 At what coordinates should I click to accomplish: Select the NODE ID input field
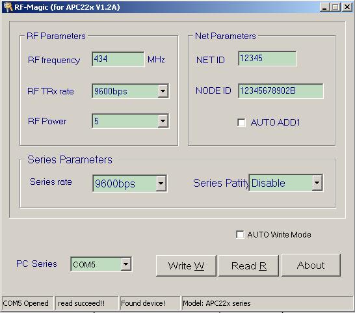click(x=281, y=91)
